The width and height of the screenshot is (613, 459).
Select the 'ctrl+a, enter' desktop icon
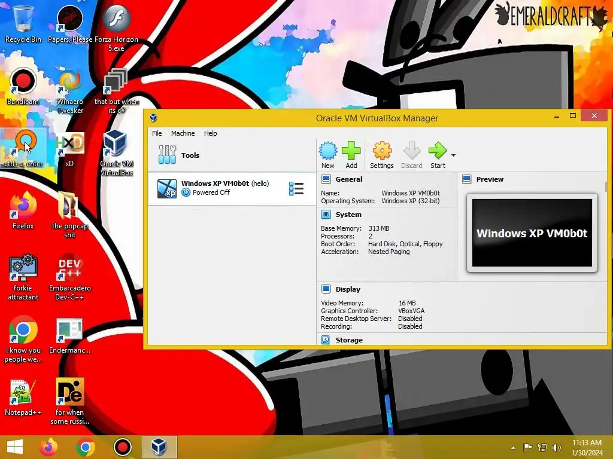tap(23, 149)
